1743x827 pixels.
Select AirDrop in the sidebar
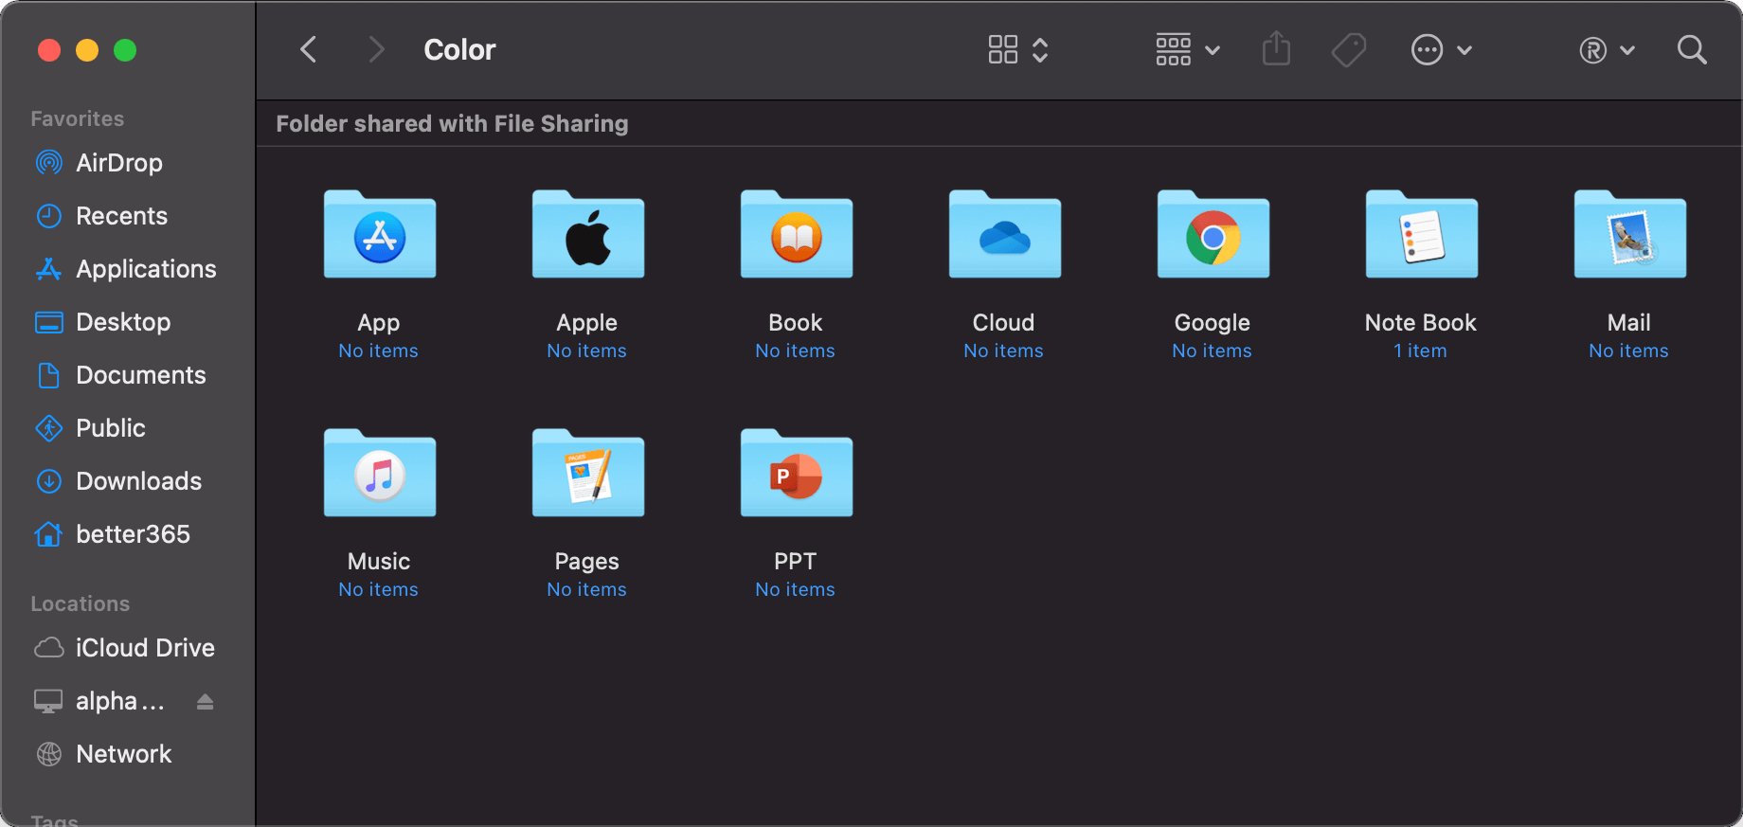[118, 163]
